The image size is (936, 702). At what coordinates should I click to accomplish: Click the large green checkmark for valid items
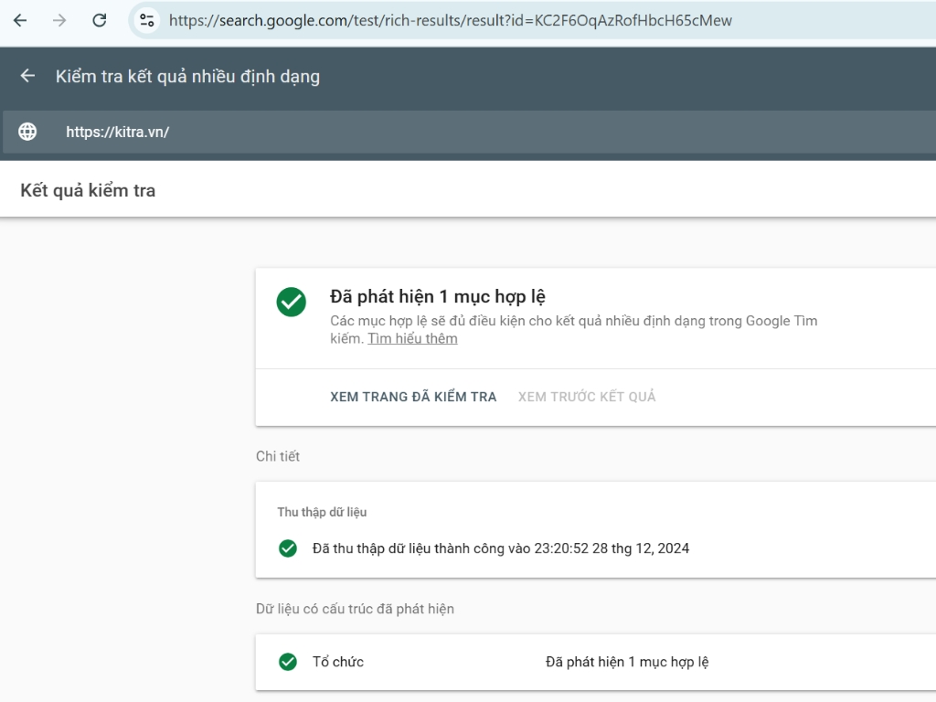tap(291, 302)
